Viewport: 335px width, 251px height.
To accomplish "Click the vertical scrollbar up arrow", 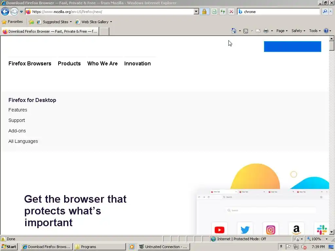I will (x=332, y=39).
